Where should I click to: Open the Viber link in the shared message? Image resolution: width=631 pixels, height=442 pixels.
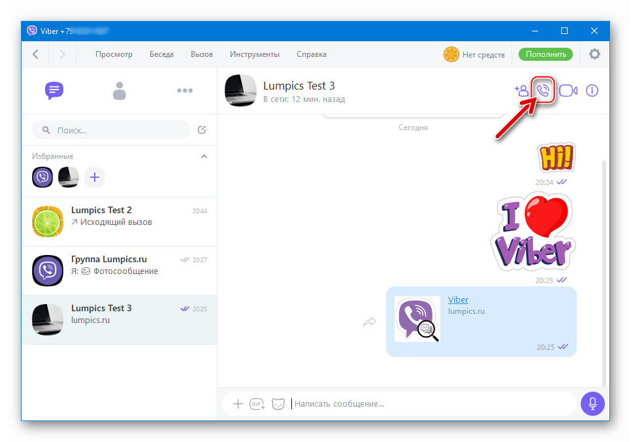[x=458, y=299]
